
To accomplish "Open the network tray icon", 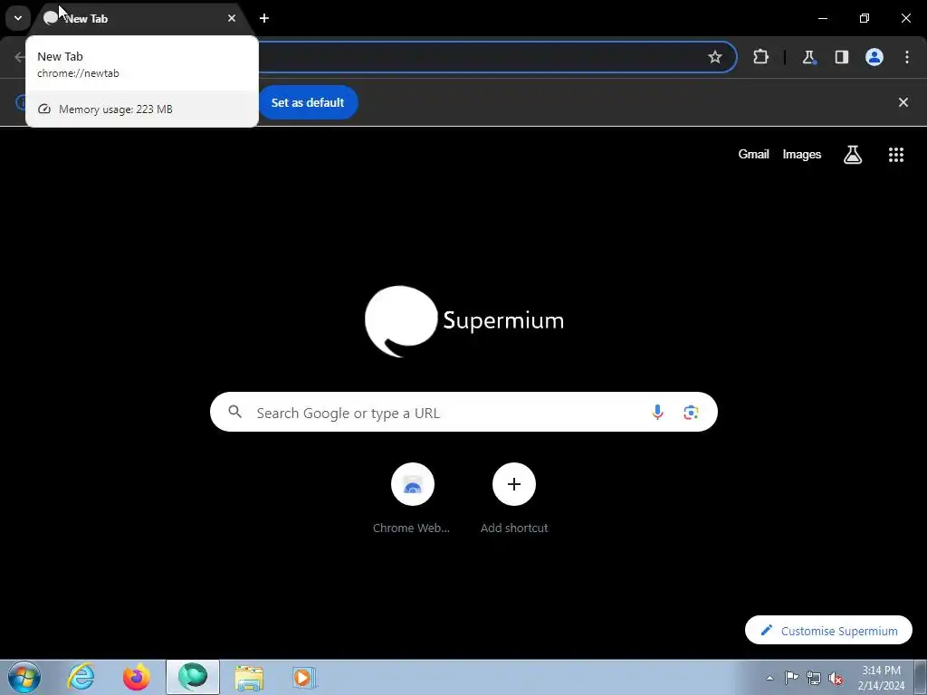I will [814, 678].
